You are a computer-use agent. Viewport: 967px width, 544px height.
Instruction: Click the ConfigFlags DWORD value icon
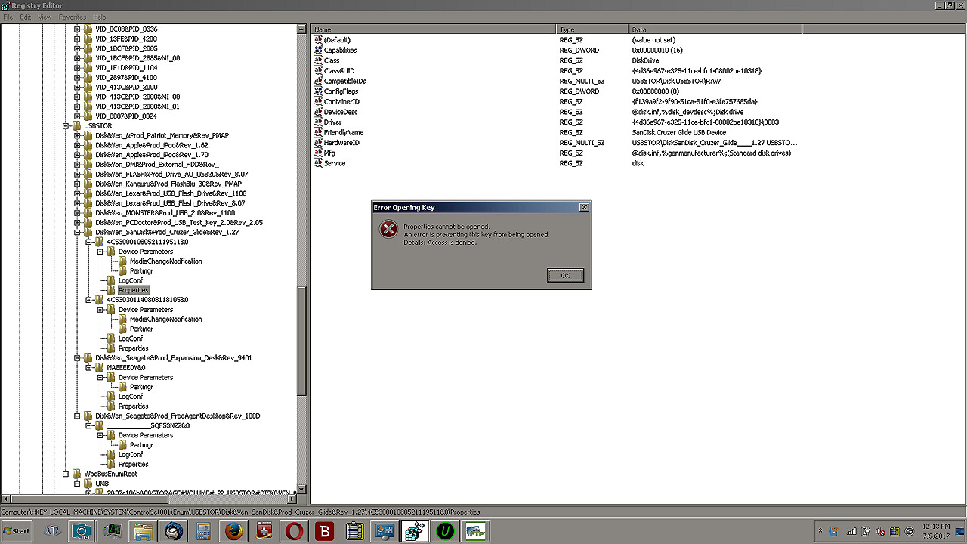coord(318,91)
